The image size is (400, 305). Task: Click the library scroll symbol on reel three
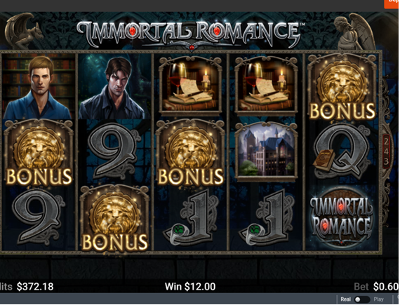191,85
